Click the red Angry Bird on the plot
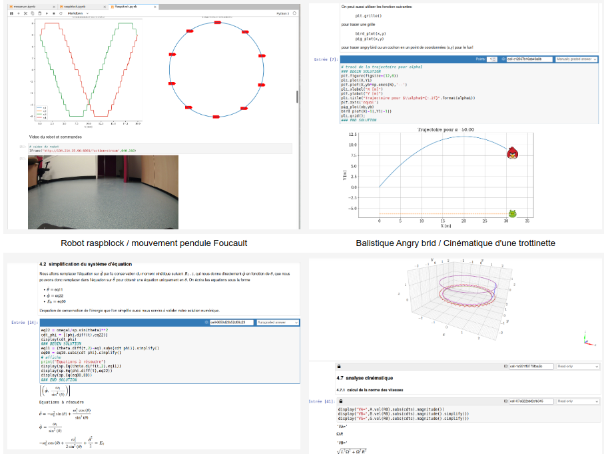This screenshot has width=604, height=454. point(511,153)
